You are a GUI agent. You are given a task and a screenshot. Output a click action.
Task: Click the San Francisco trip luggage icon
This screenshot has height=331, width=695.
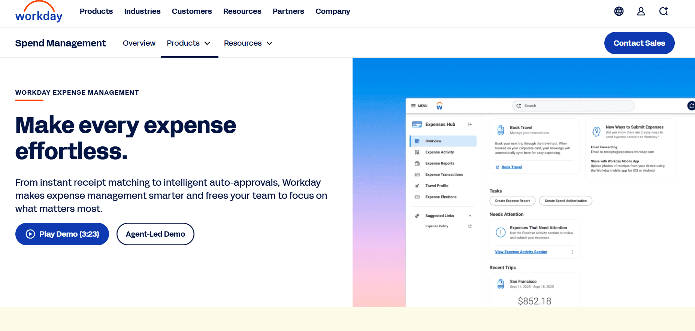coord(501,284)
